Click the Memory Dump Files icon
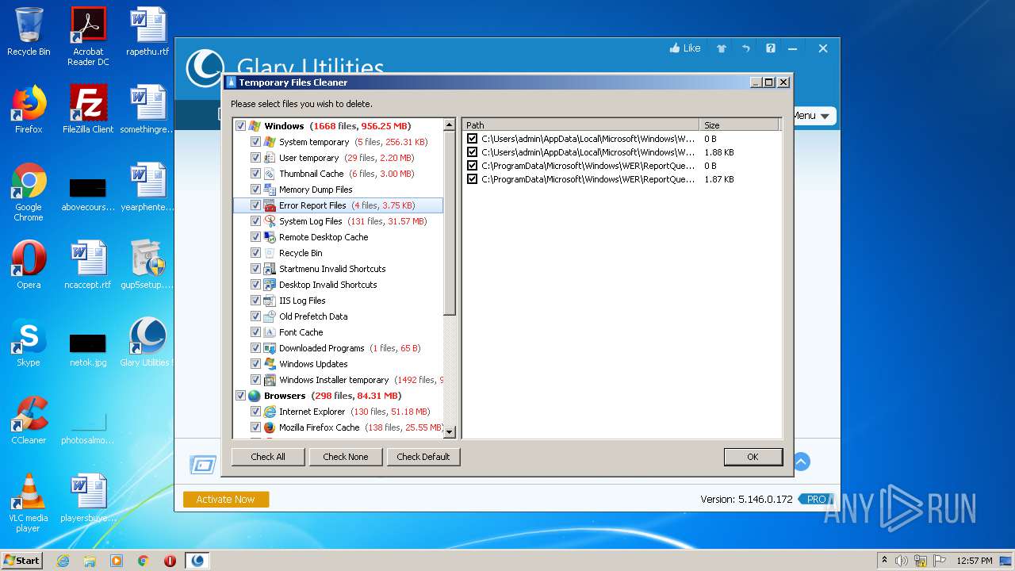1015x571 pixels. 270,190
